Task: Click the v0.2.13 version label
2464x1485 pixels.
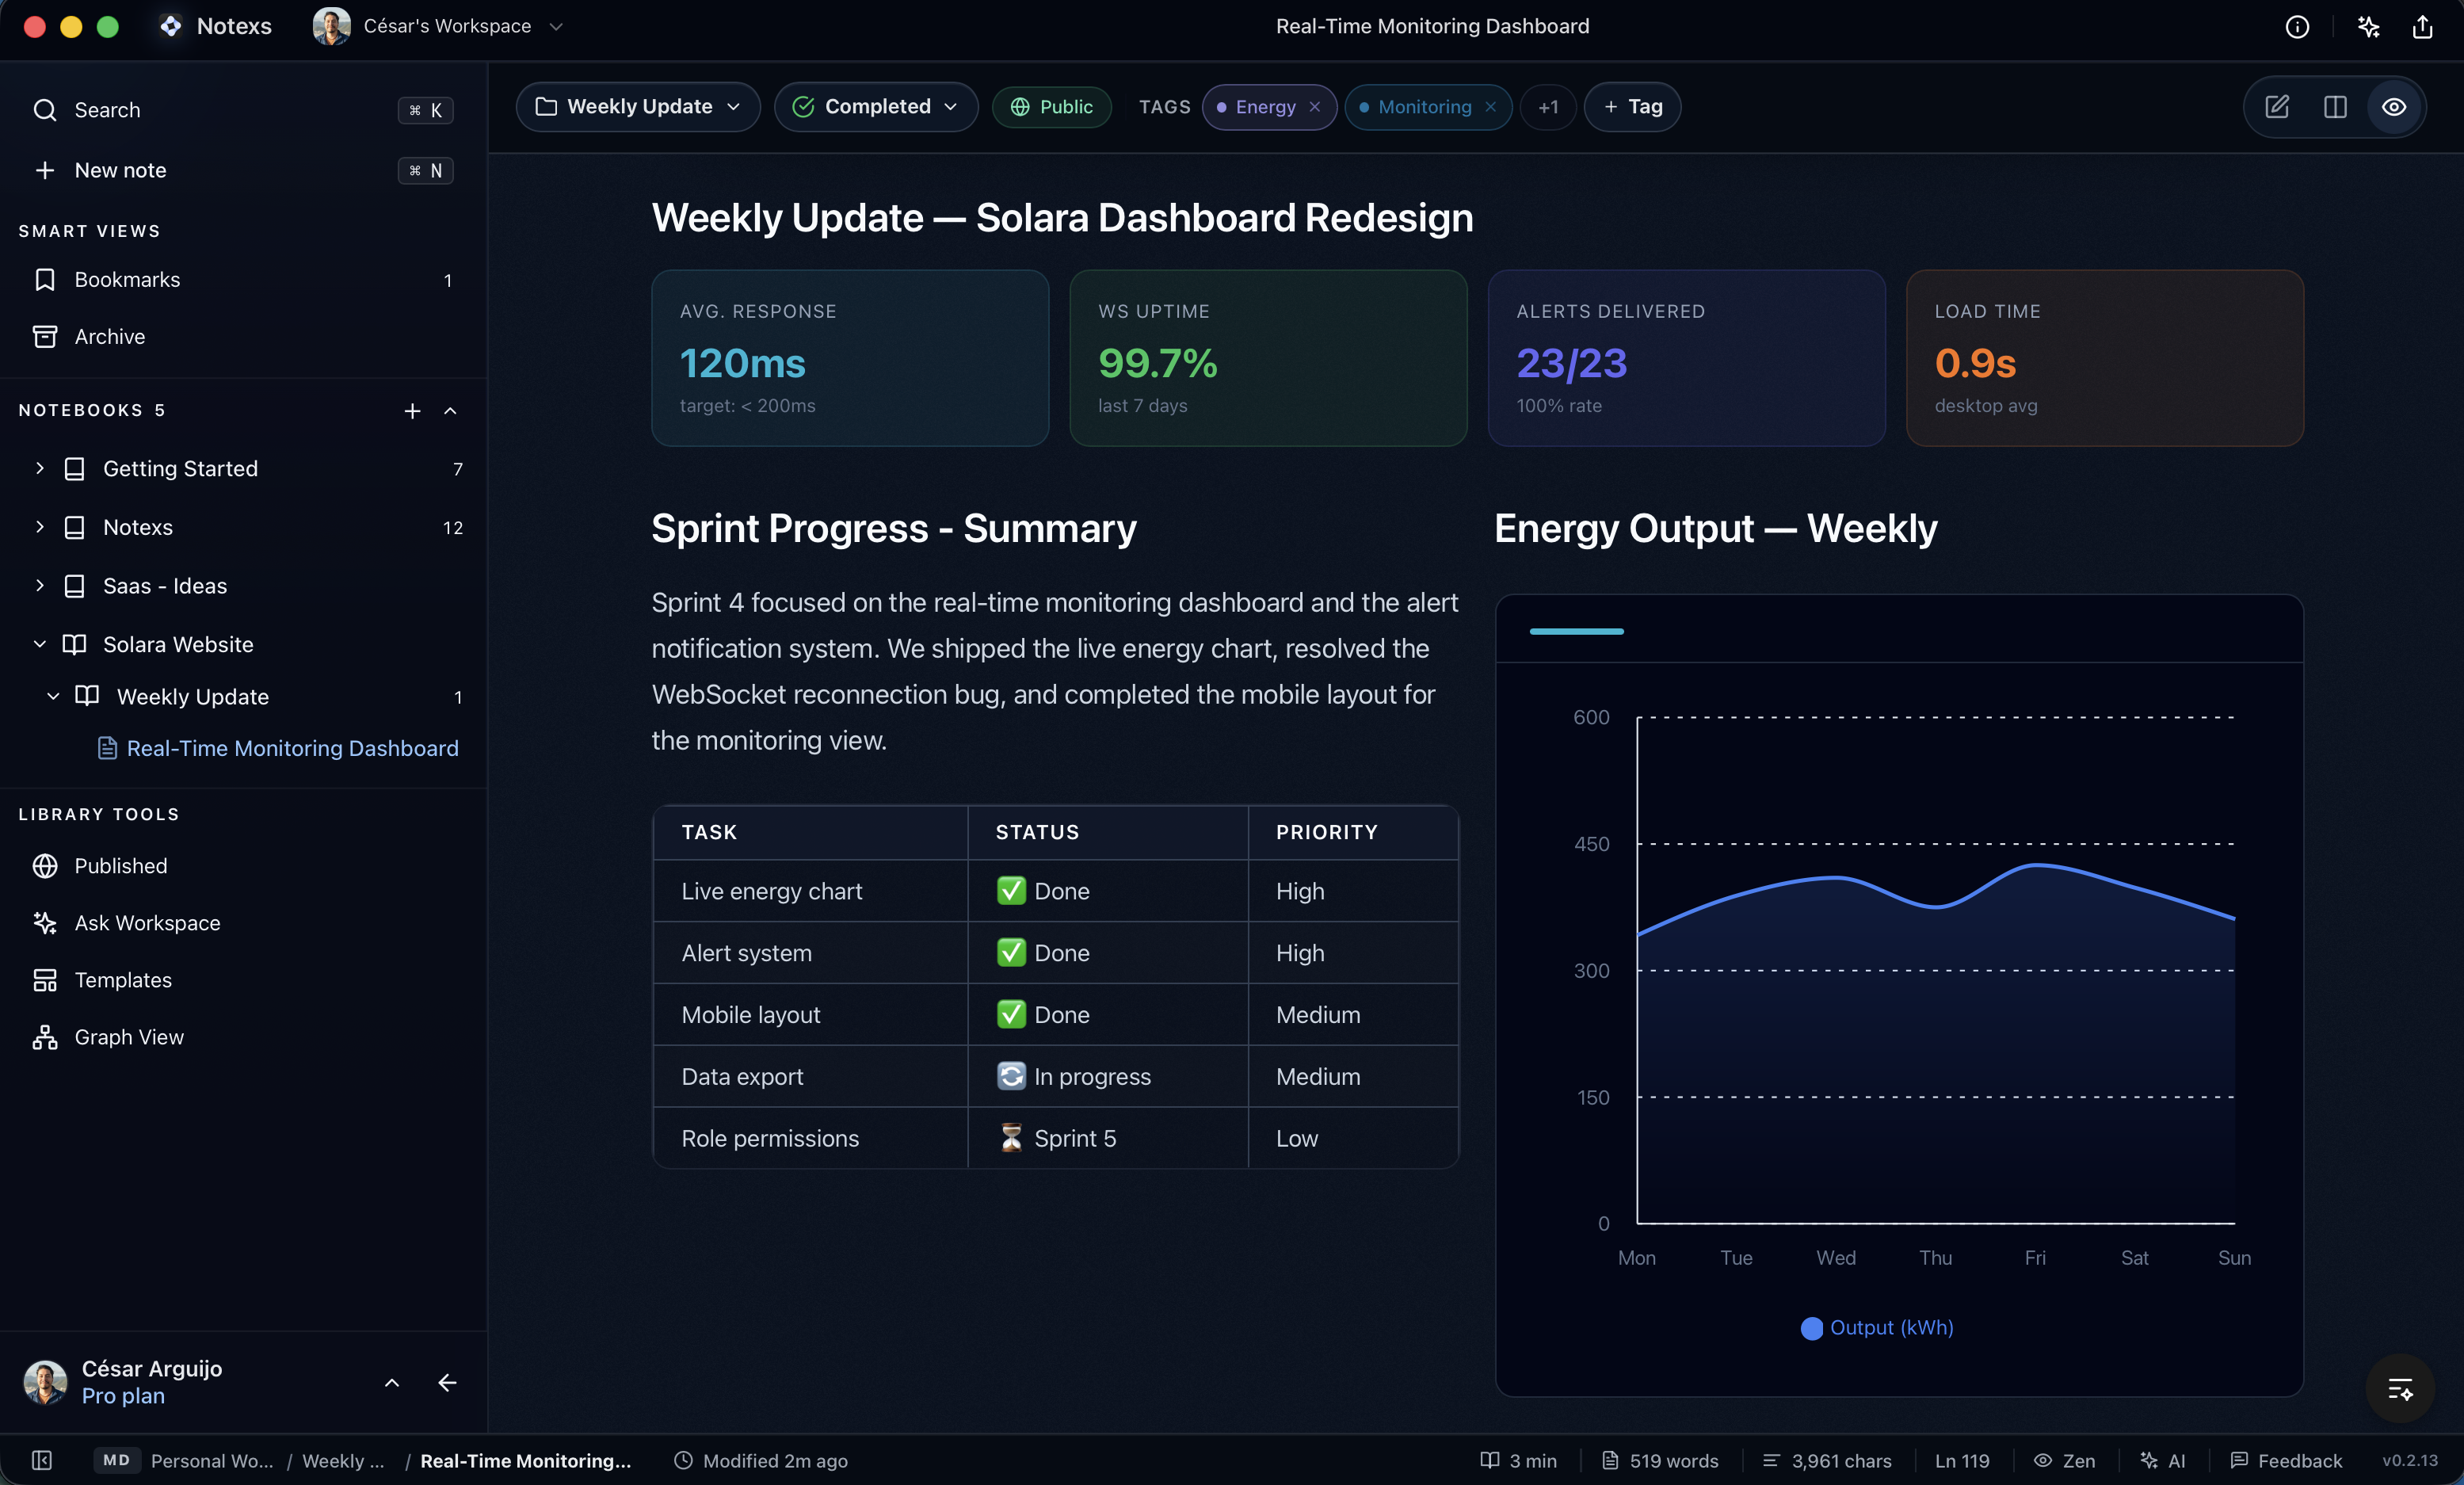Action: [2410, 1461]
